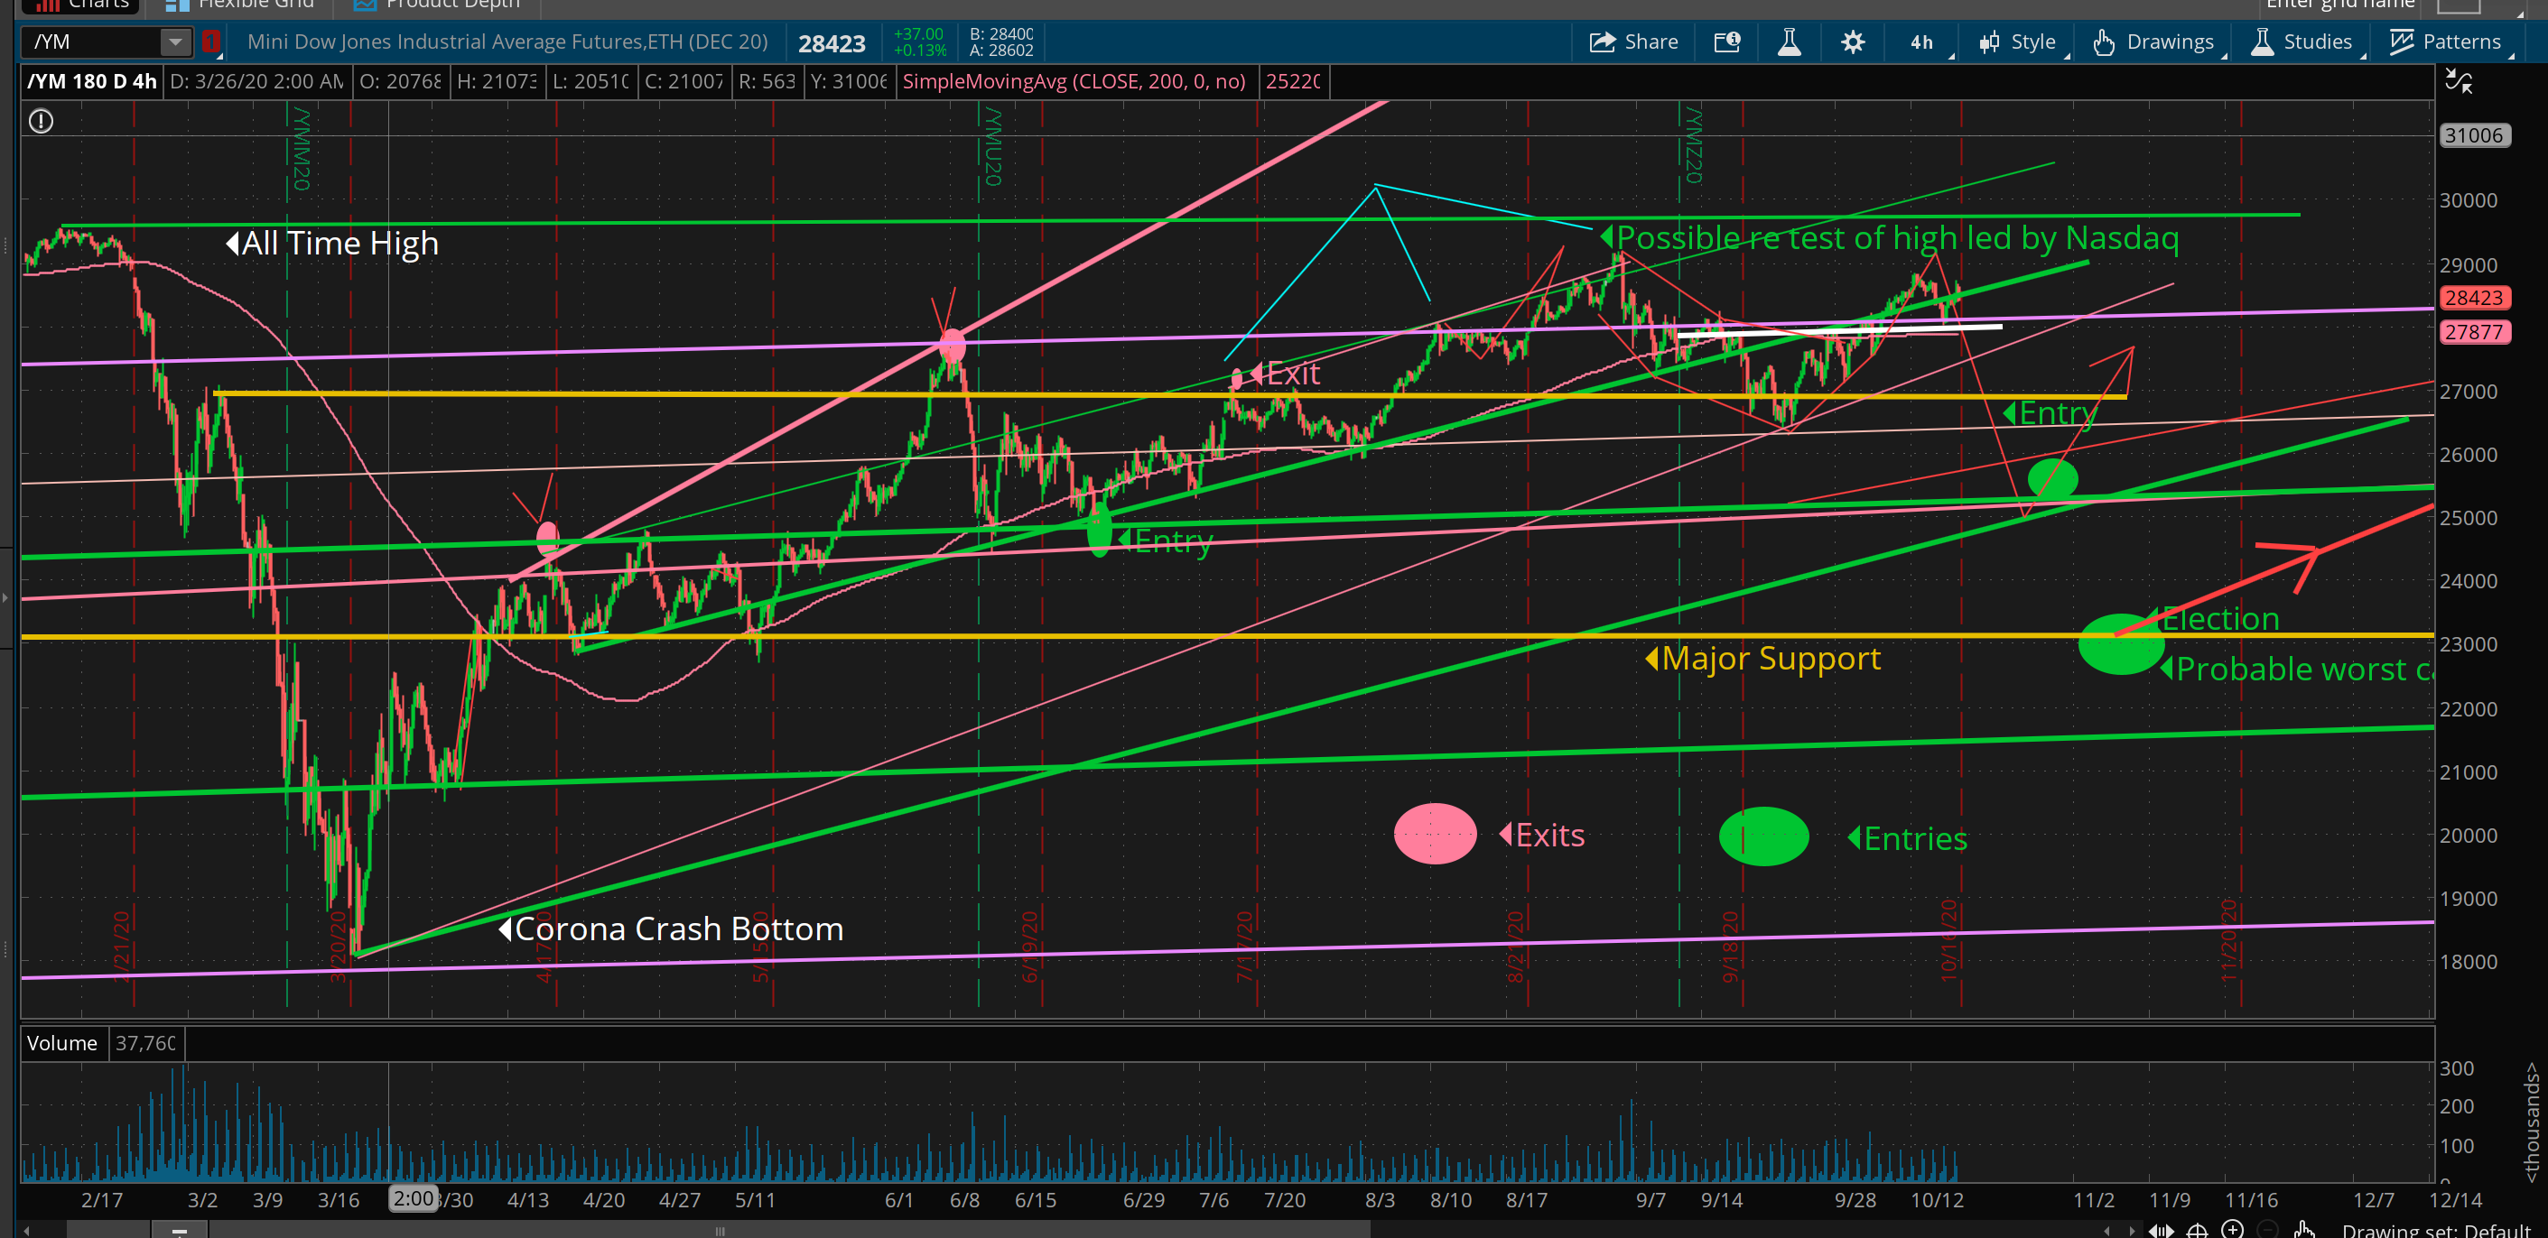The image size is (2548, 1238).
Task: Click the zoom in plus icon
Action: [2233, 1228]
